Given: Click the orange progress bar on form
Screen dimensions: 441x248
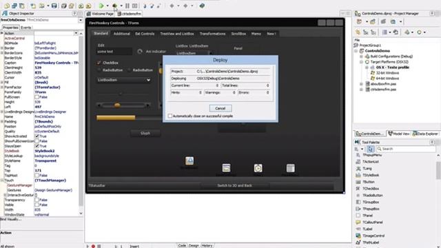Looking at the screenshot, I should 116,118.
